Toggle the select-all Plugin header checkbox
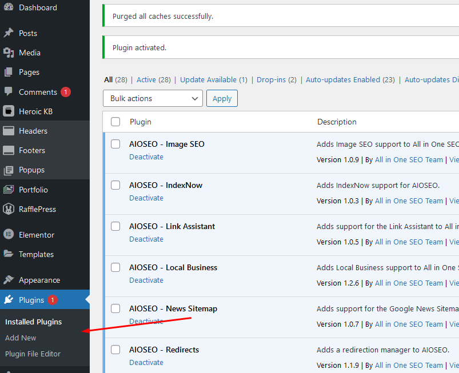The height and width of the screenshot is (373, 459). click(x=115, y=122)
